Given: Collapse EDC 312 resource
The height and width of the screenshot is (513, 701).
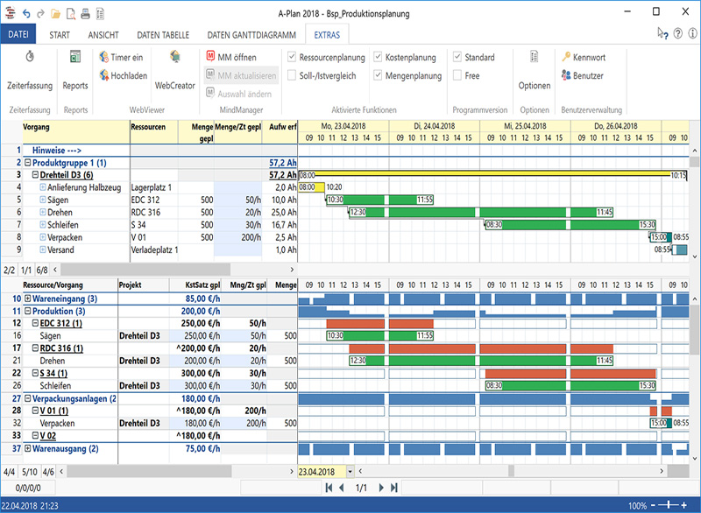Looking at the screenshot, I should [35, 323].
